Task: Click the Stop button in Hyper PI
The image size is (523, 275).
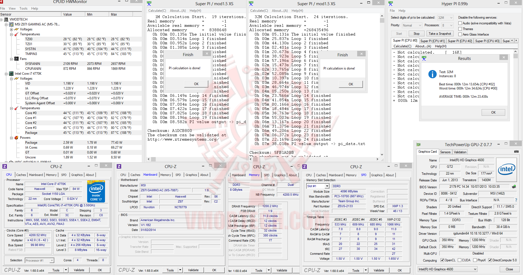Action: (417, 34)
